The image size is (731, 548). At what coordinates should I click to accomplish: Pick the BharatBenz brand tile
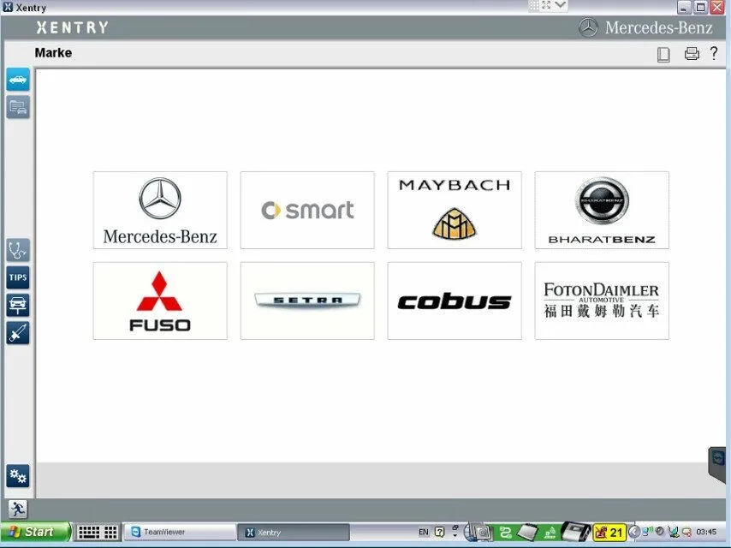(x=602, y=210)
